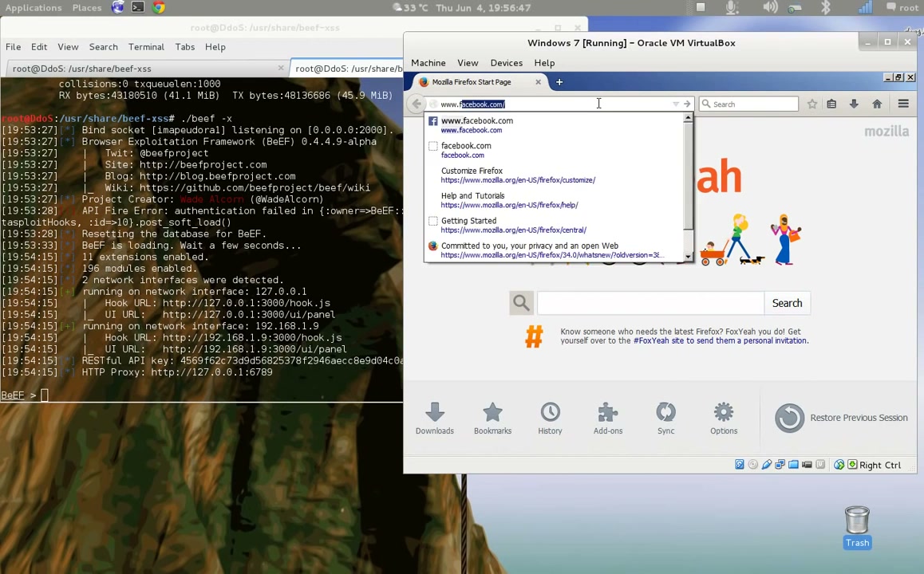
Task: Open the Firefox Downloads shortcut icon
Action: click(x=435, y=419)
